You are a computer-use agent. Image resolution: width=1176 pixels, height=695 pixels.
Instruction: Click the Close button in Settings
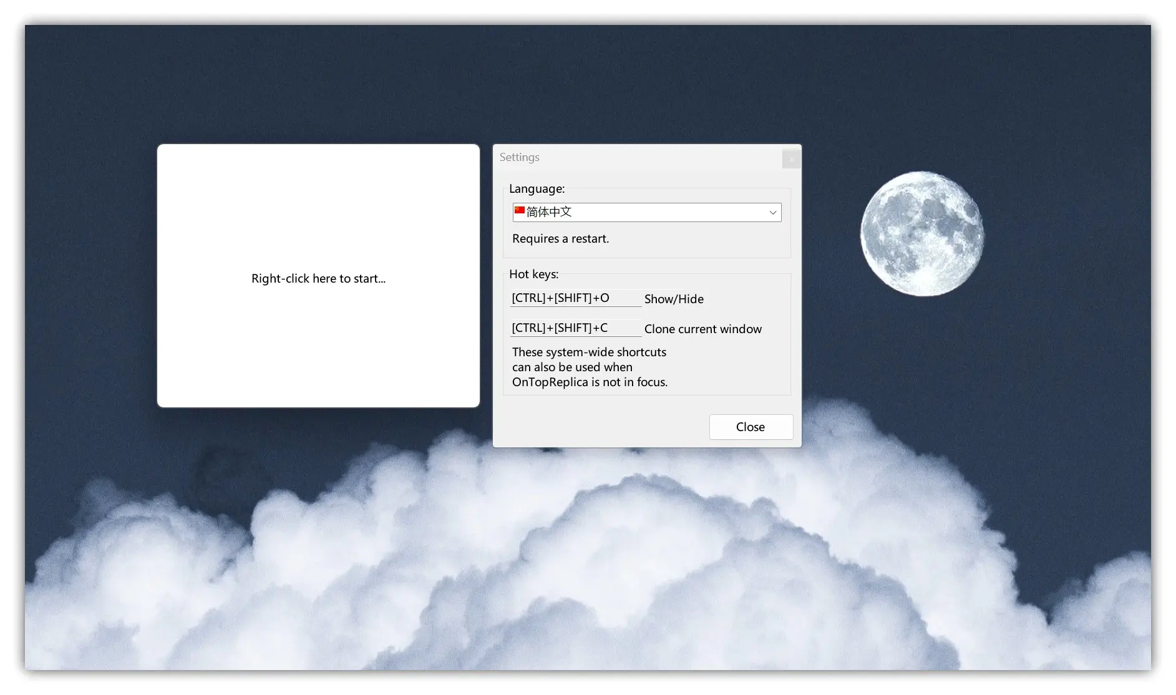[751, 427]
